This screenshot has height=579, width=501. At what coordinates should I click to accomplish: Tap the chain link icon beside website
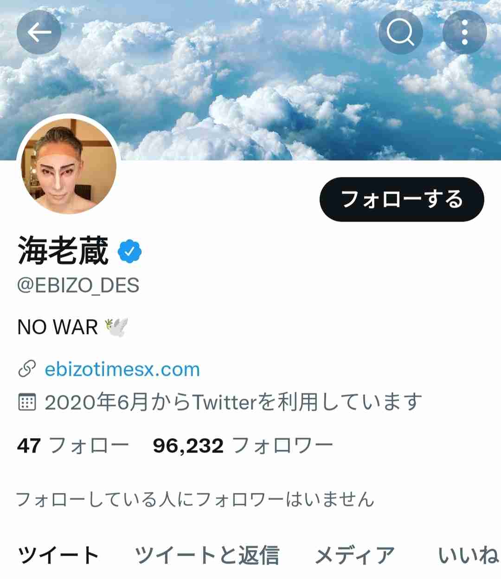(x=27, y=369)
